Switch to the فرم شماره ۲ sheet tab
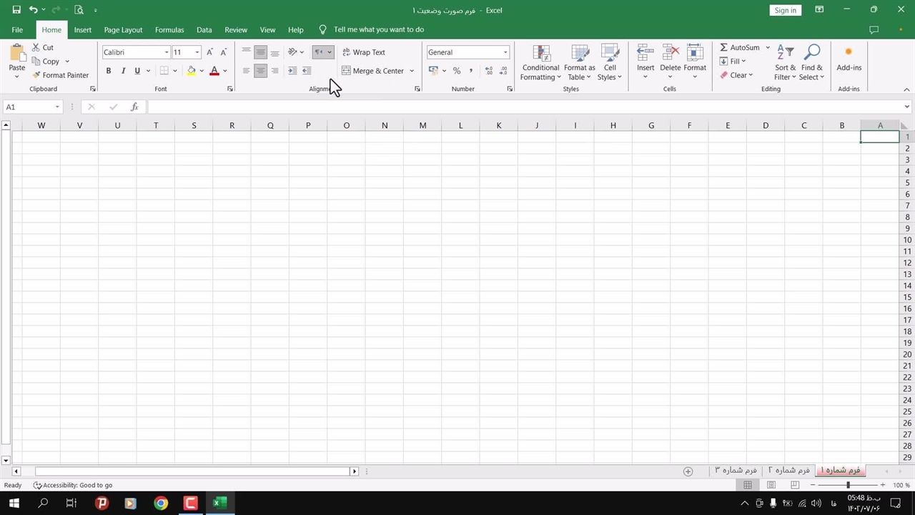 tap(789, 471)
